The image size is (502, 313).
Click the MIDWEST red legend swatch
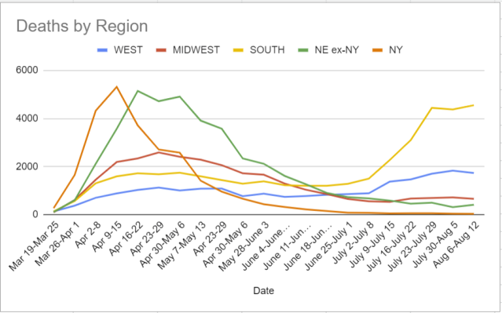[x=161, y=50]
